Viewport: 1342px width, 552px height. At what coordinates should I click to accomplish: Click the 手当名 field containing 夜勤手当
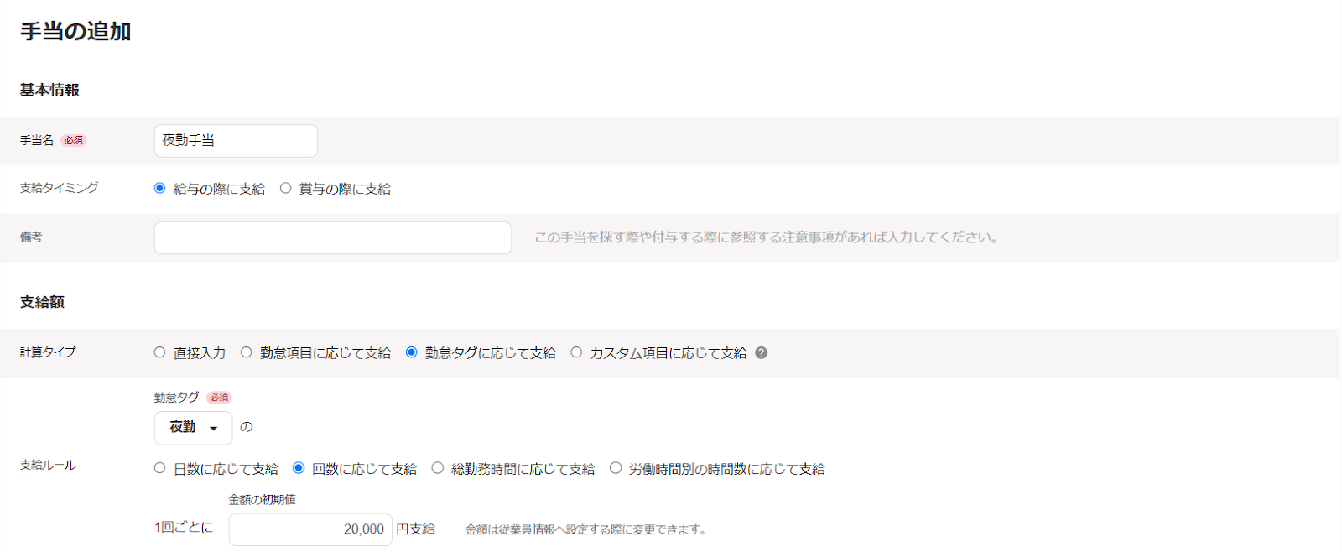coord(236,141)
